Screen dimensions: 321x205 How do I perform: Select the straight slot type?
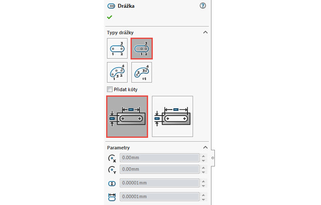click(x=117, y=48)
